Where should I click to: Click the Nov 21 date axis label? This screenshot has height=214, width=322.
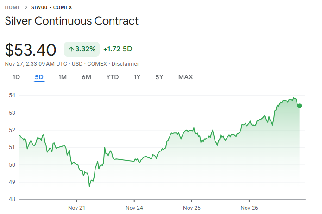click(77, 208)
